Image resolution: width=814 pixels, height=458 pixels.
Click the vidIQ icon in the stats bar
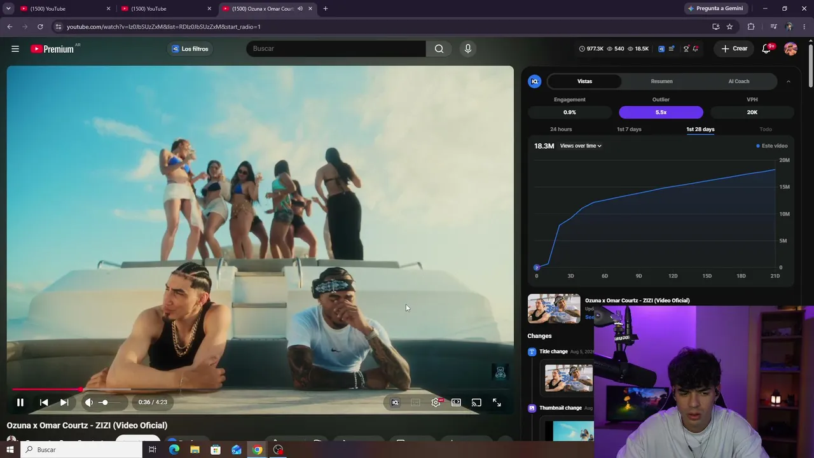(661, 49)
